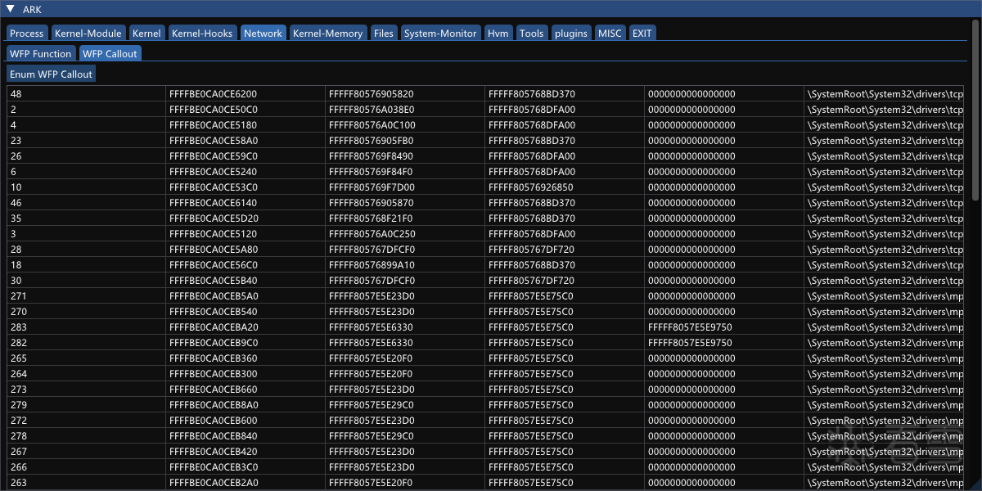Select callout ID 283 cell
Viewport: 982px width, 491px height.
click(x=87, y=327)
